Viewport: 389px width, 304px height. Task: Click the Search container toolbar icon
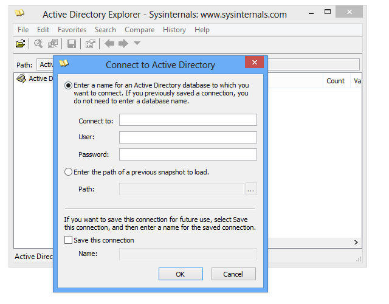[38, 44]
